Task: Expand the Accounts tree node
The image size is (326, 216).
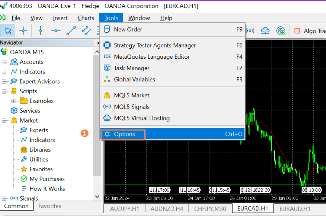Action: (4, 62)
